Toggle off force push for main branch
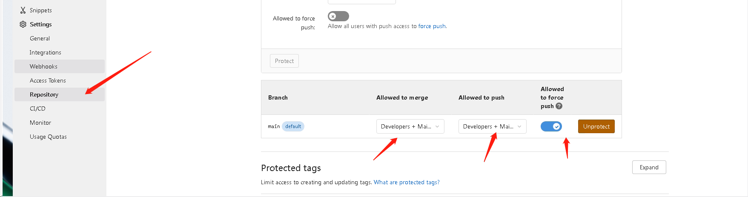 (551, 126)
